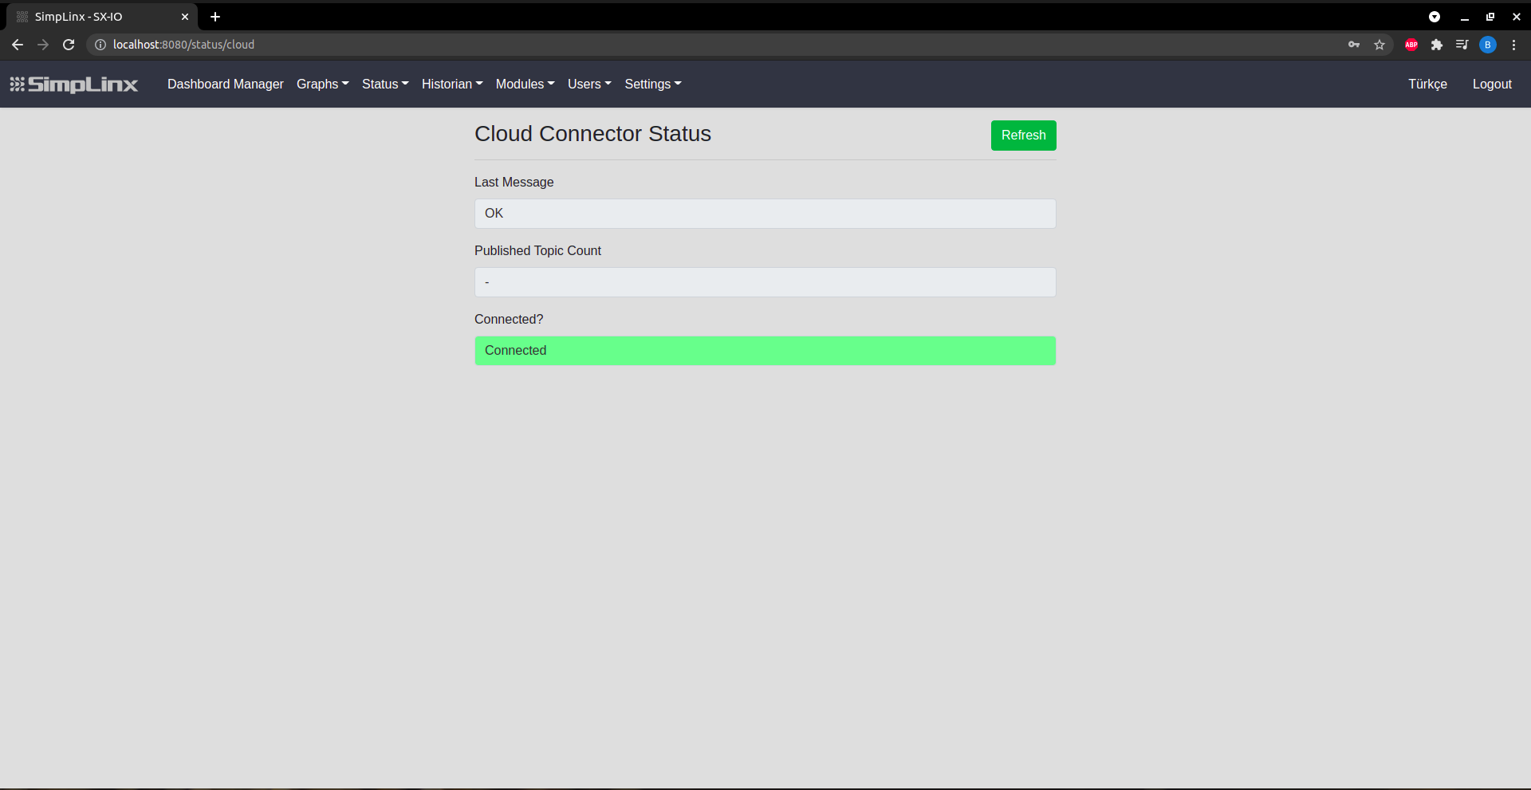
Task: Click the saved passwords key icon
Action: tap(1354, 45)
